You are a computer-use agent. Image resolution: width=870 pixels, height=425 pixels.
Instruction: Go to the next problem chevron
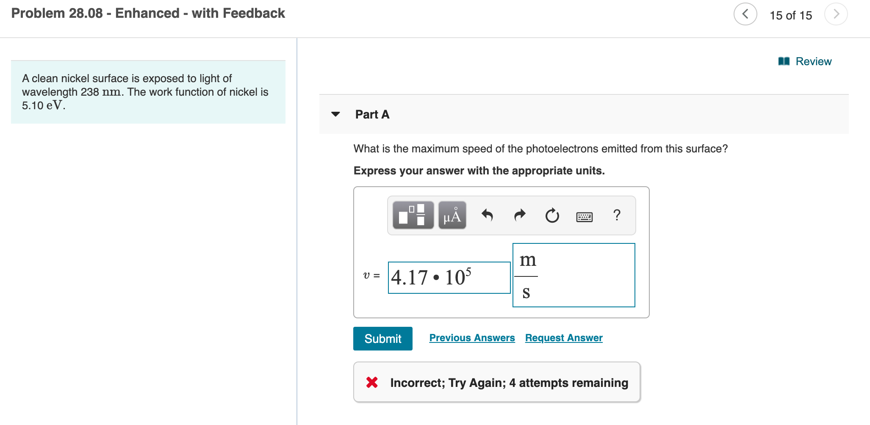pyautogui.click(x=836, y=14)
